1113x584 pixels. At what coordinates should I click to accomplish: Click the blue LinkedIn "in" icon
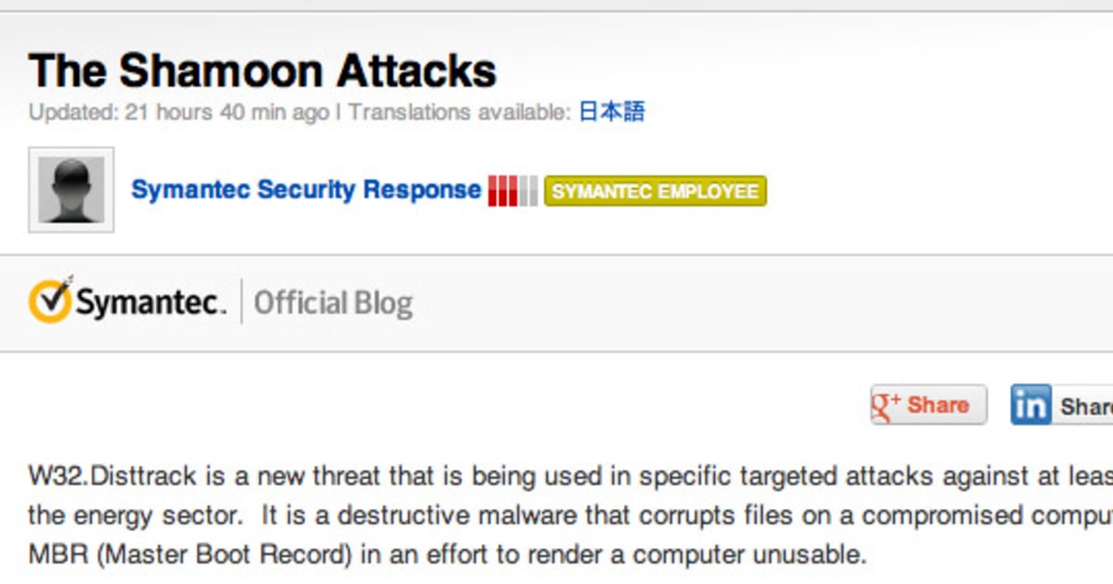click(x=1030, y=404)
